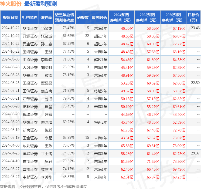The height and width of the screenshot is (189, 201).
Task: Select 长城证券 institution cell
Action: 30,114
